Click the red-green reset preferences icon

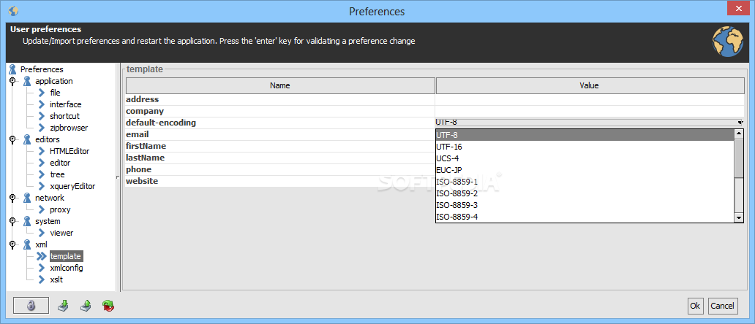tap(108, 306)
